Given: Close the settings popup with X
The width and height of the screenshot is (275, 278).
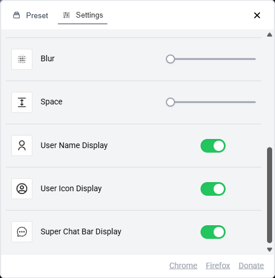Looking at the screenshot, I should (x=257, y=15).
